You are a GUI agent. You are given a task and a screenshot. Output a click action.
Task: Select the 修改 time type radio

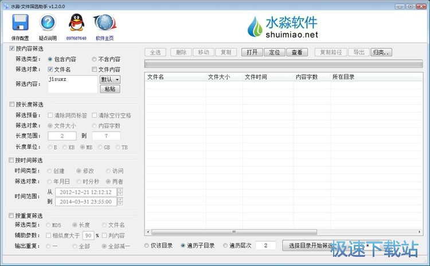coord(79,171)
